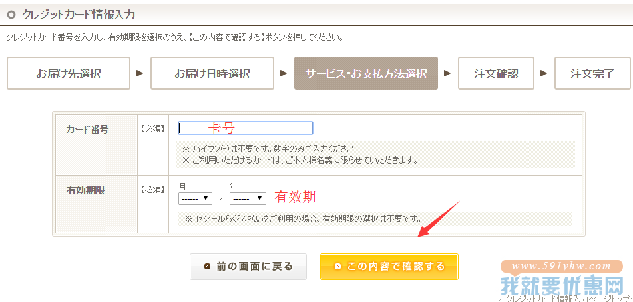The height and width of the screenshot is (302, 633).
Task: Click the クレジットカード情報入力ページトップ link
Action: click(x=566, y=299)
